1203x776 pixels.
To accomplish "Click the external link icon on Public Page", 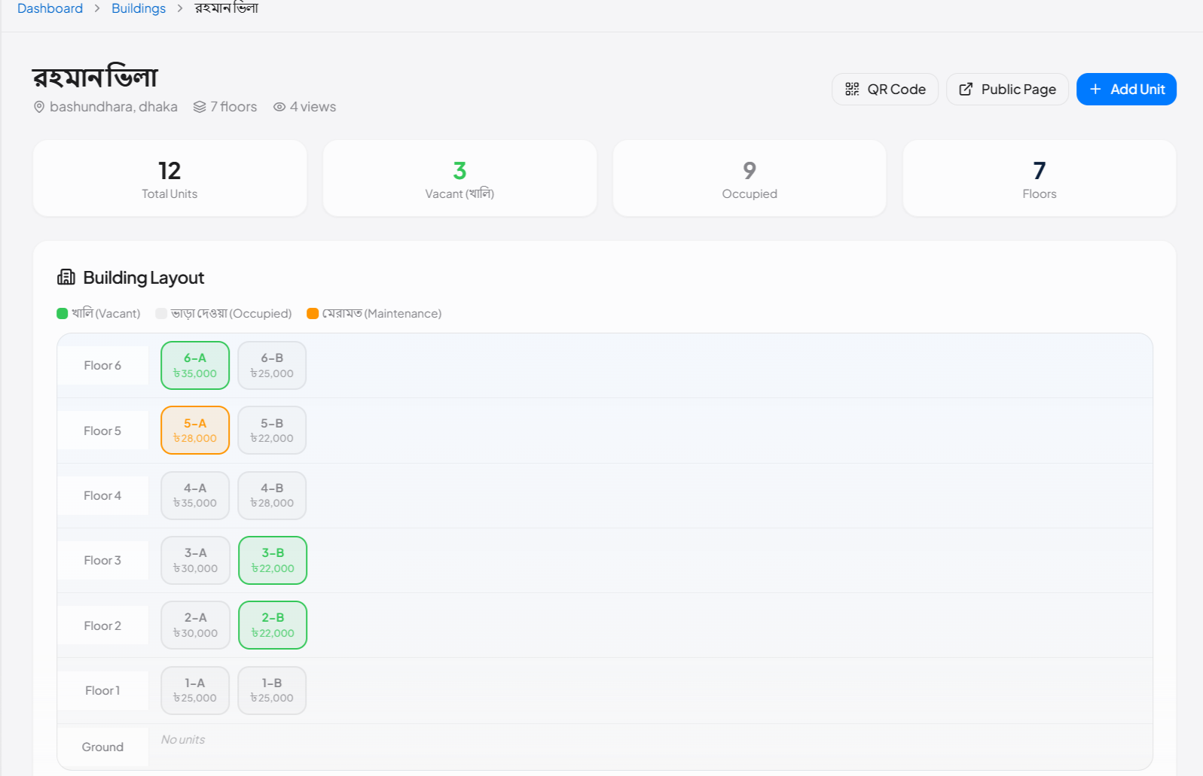I will [x=966, y=90].
